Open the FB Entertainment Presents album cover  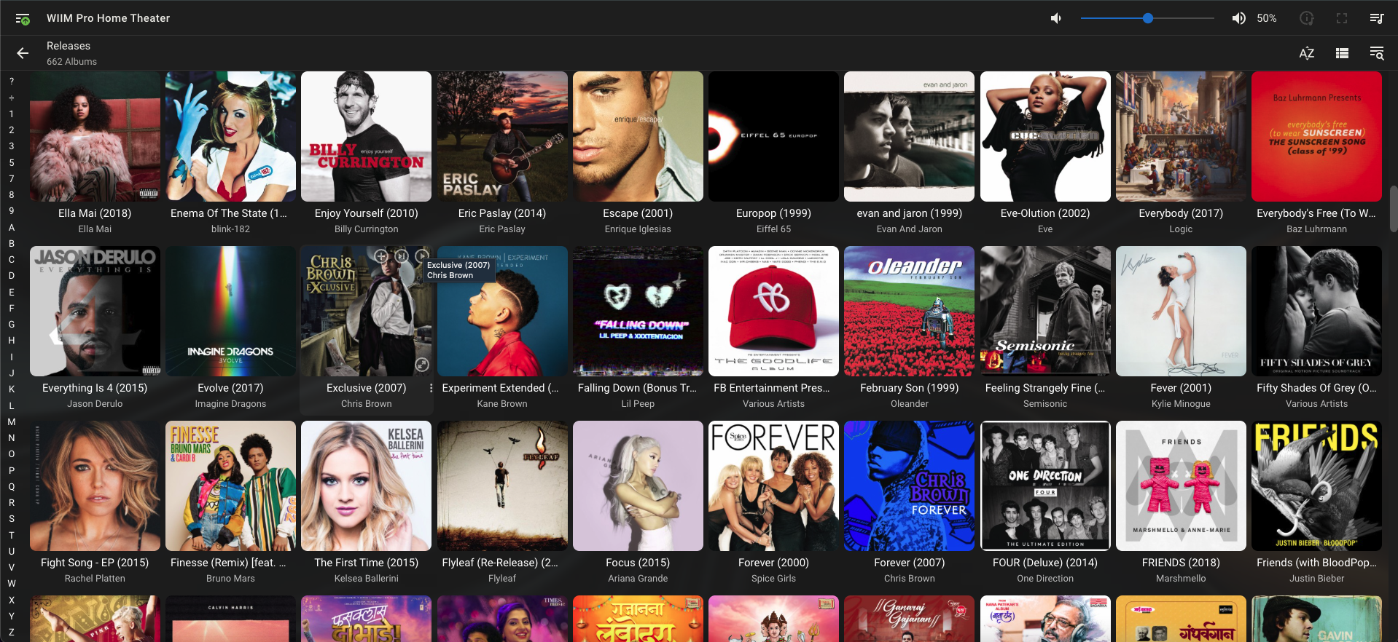773,311
